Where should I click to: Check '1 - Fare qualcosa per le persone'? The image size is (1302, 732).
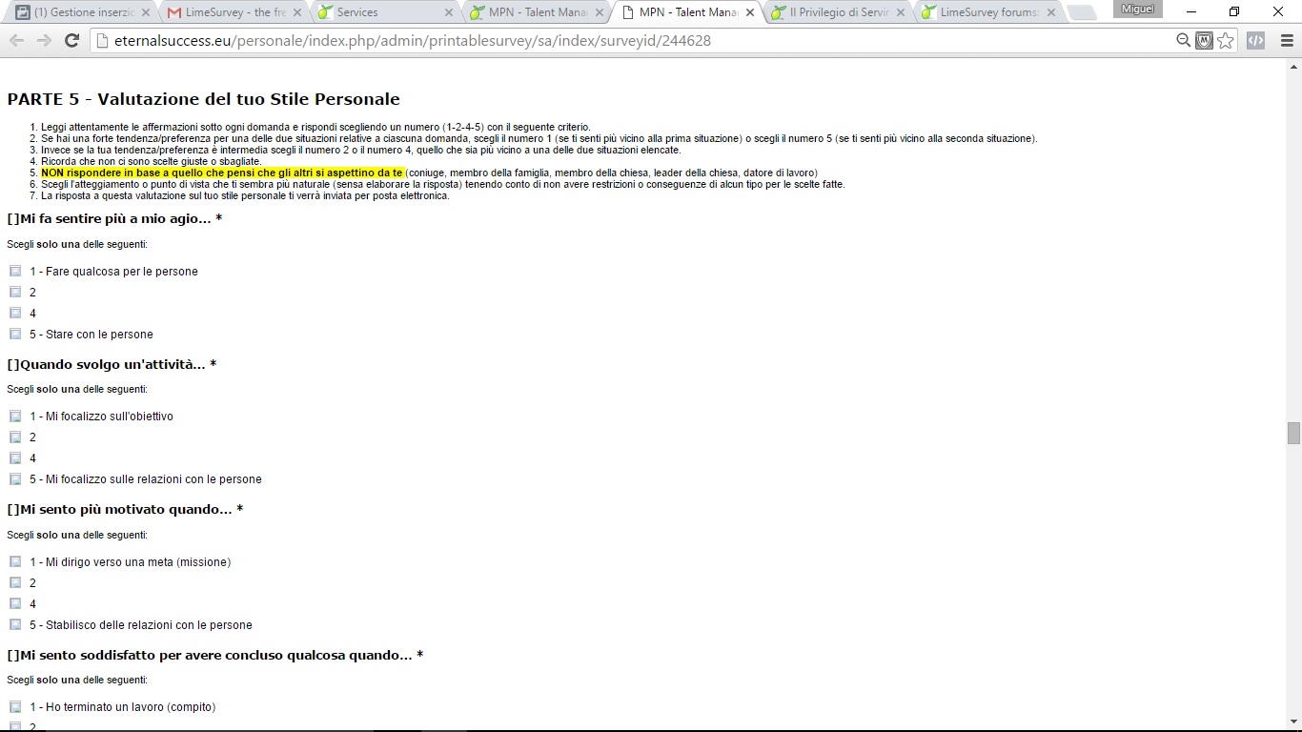[x=15, y=272]
